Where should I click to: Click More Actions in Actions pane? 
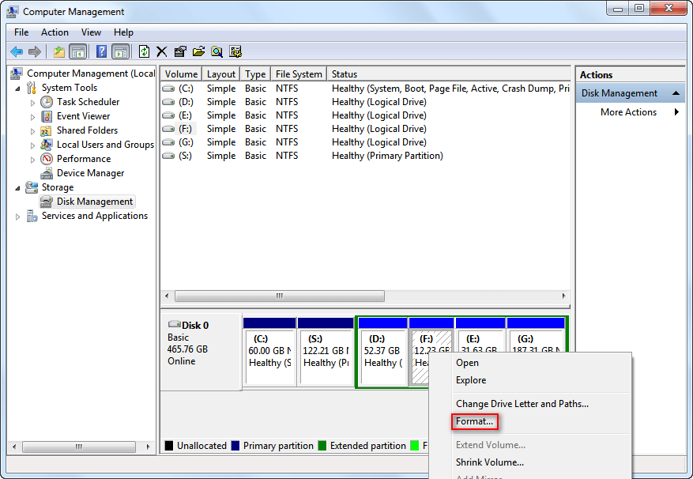[628, 112]
